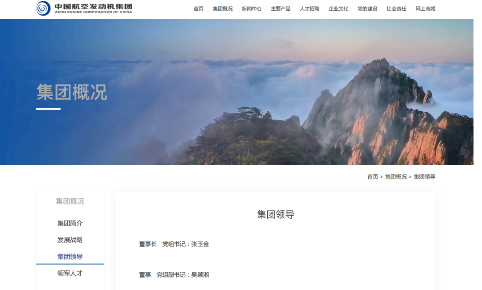The image size is (482, 290).
Task: Navigate to 党的建设 menu item
Action: coord(367,9)
